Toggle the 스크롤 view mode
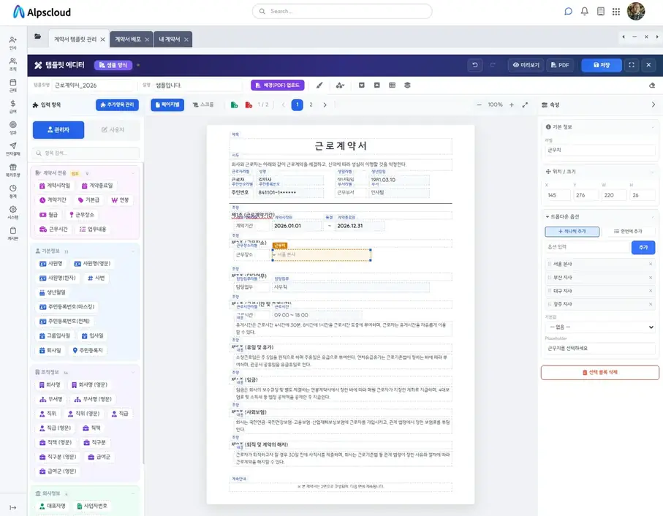 (203, 105)
